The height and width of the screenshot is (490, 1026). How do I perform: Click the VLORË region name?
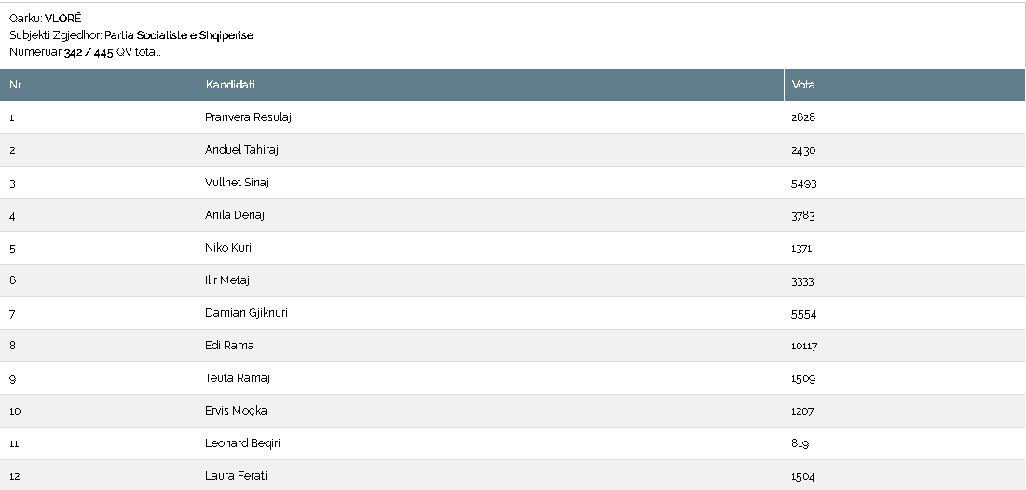(62, 19)
